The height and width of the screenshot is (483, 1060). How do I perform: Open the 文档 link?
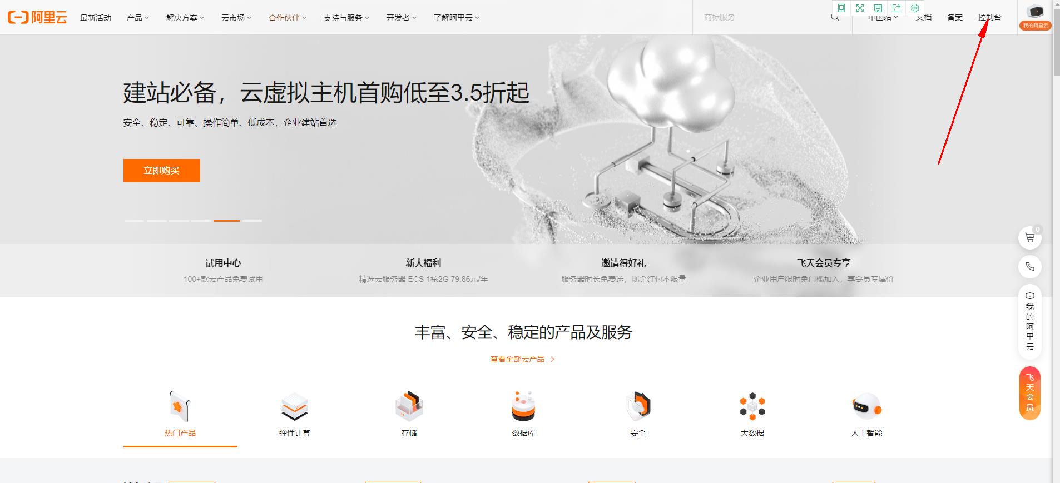coord(924,18)
